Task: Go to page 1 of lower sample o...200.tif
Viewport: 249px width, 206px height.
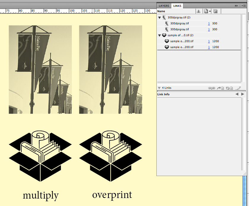Action: (x=209, y=47)
